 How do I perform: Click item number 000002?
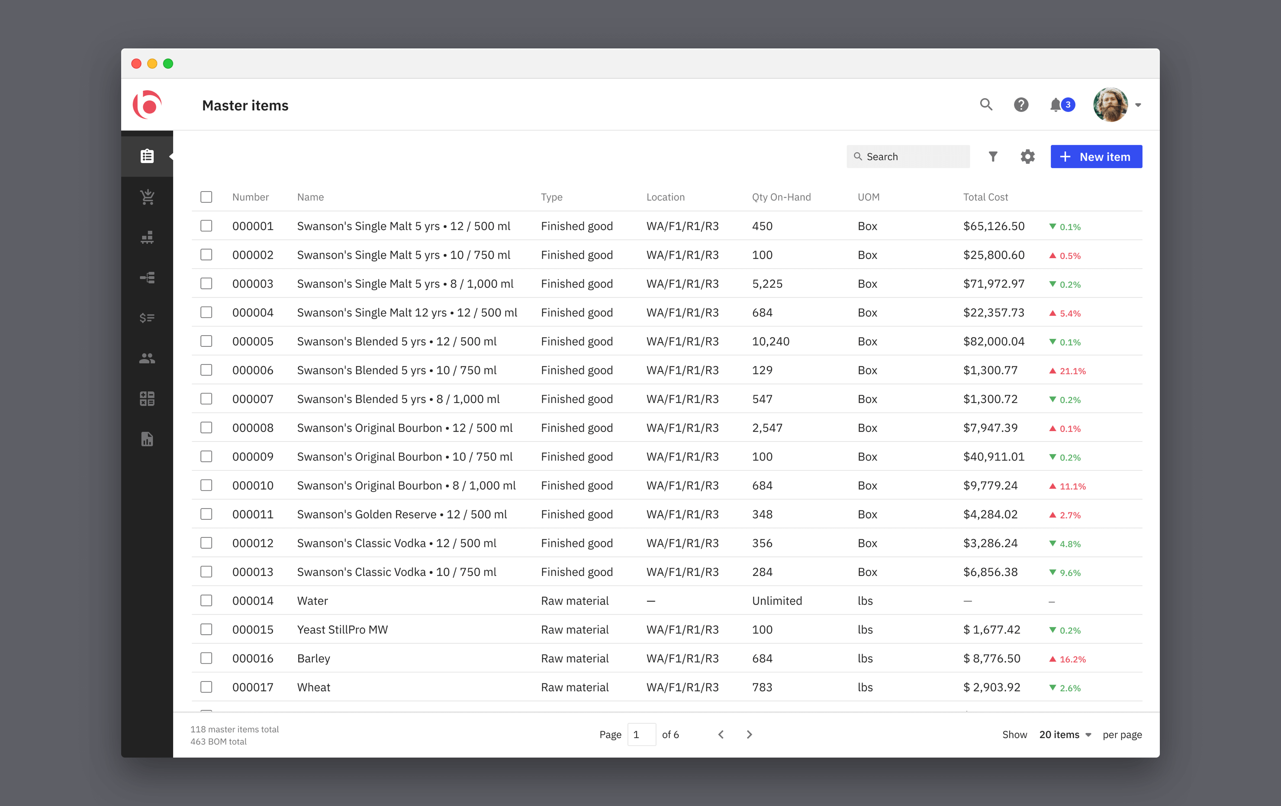[253, 255]
